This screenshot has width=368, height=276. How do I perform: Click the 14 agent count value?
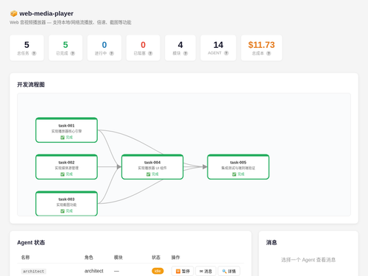pyautogui.click(x=218, y=45)
